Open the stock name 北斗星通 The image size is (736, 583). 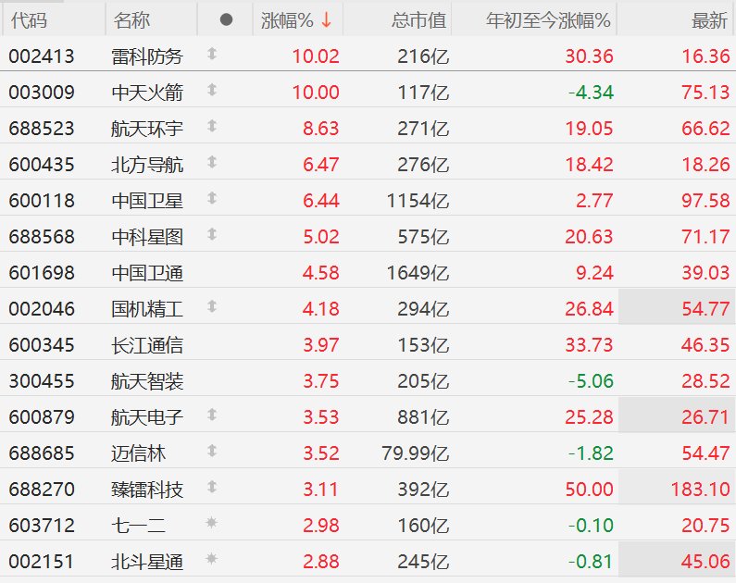(x=147, y=562)
